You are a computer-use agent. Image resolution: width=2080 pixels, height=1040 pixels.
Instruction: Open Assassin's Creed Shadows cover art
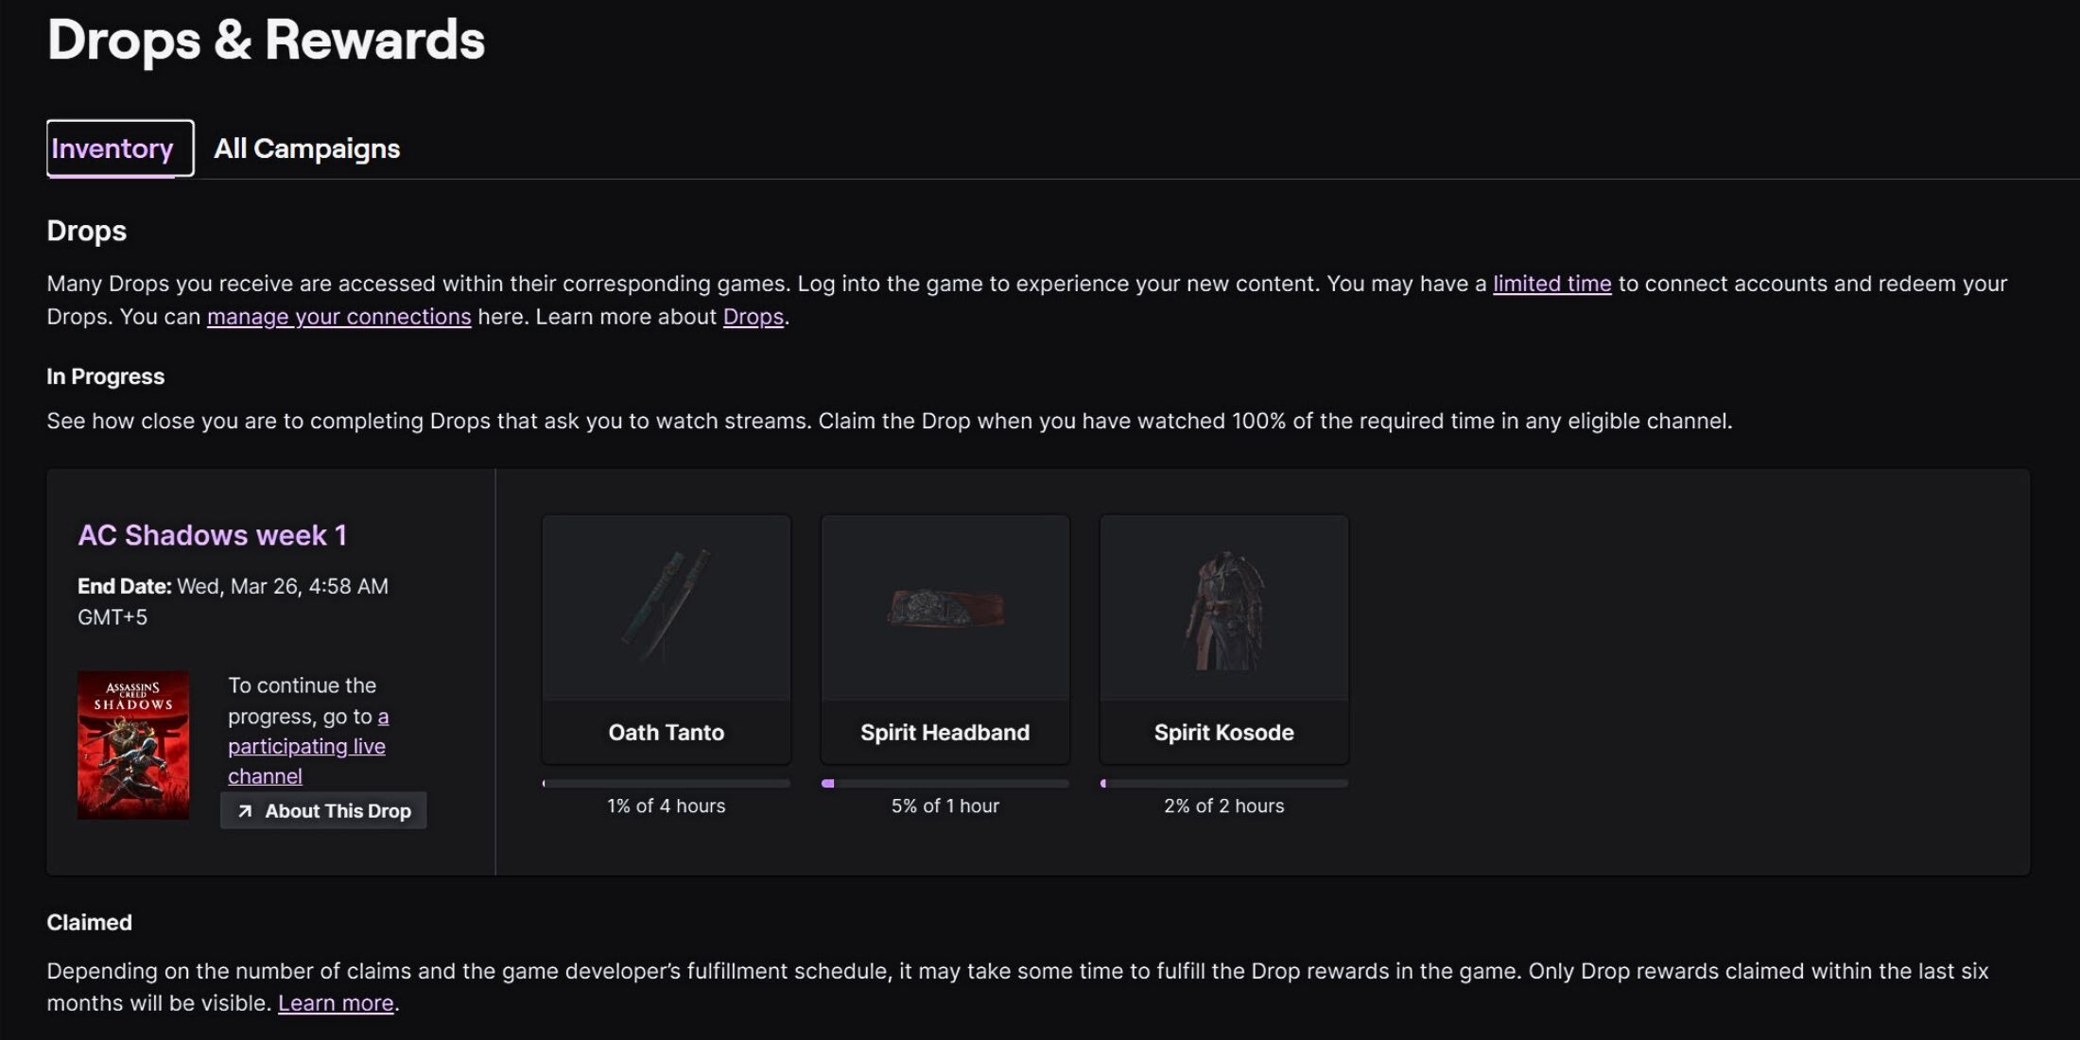click(x=133, y=745)
